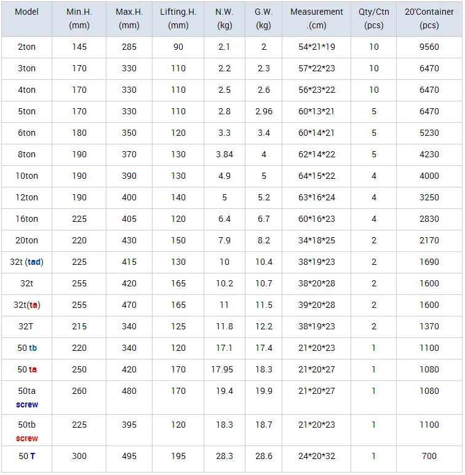Click the 17.95 net weight cell
The height and width of the screenshot is (475, 465).
[x=225, y=369]
